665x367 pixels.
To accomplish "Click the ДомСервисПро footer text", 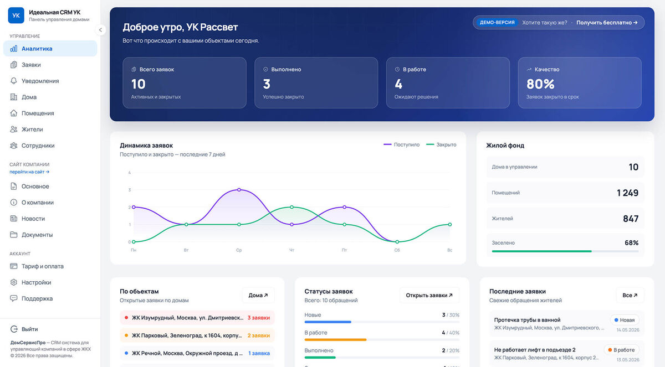I will [28, 343].
